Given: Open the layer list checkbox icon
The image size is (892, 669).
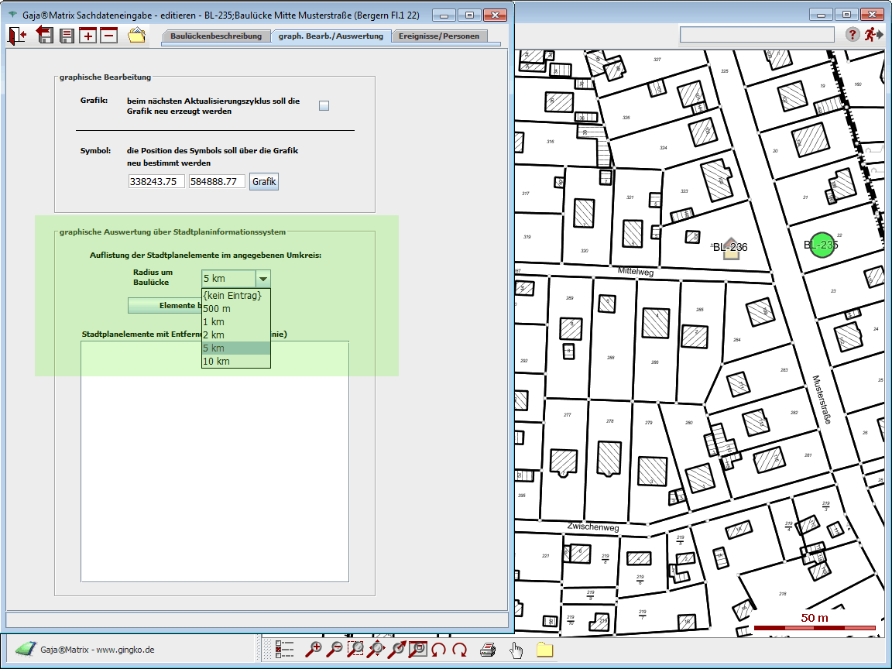Looking at the screenshot, I should point(284,650).
